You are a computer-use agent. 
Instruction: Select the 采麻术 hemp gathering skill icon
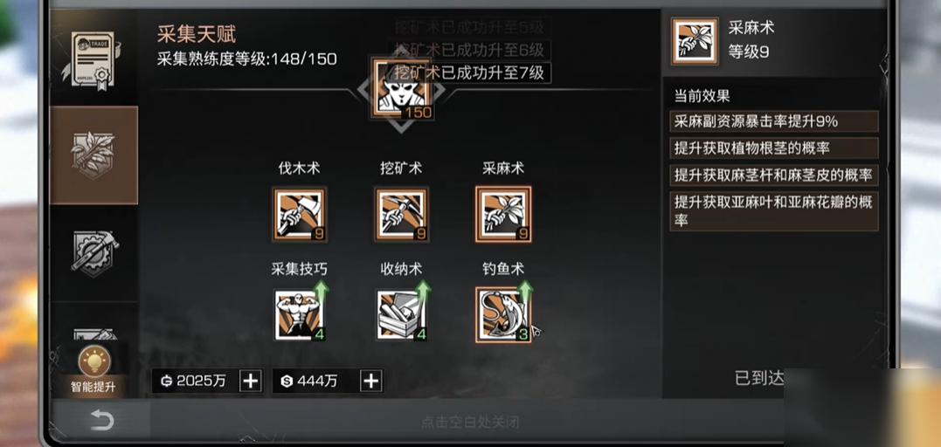tap(503, 214)
